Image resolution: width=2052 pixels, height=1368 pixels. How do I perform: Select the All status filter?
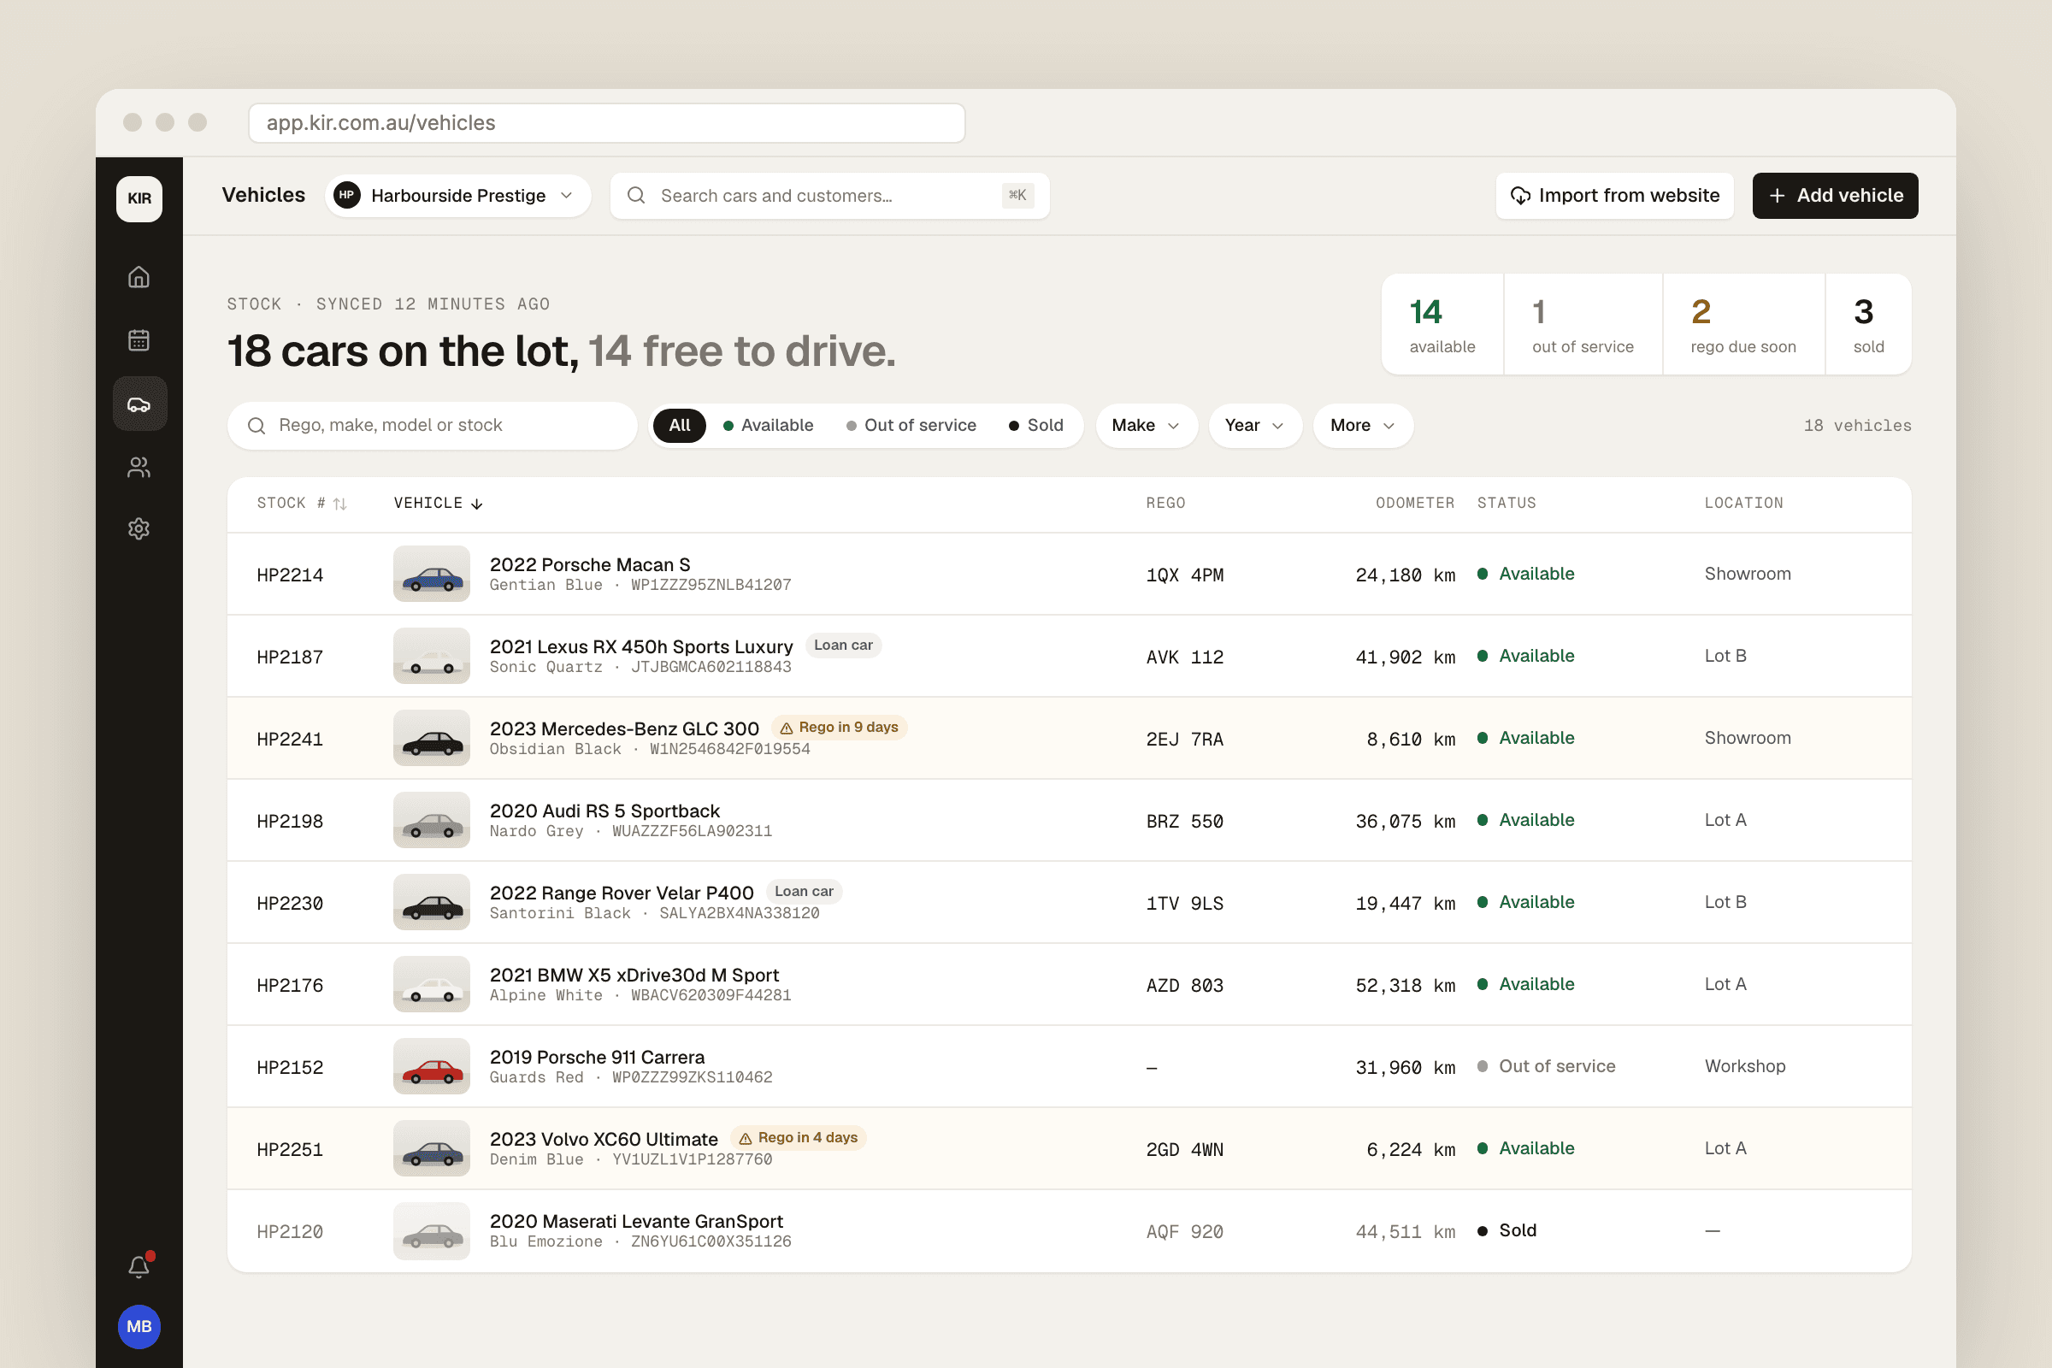click(680, 426)
